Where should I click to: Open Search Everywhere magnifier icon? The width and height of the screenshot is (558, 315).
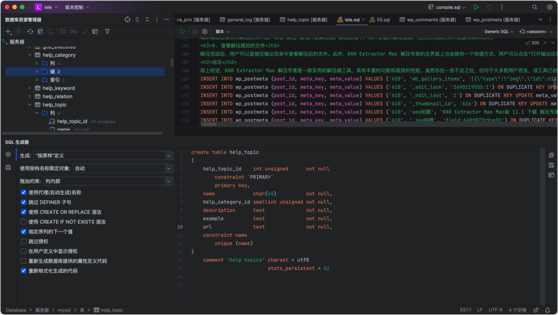(x=535, y=7)
